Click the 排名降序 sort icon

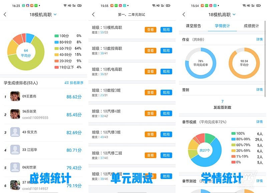(66, 83)
